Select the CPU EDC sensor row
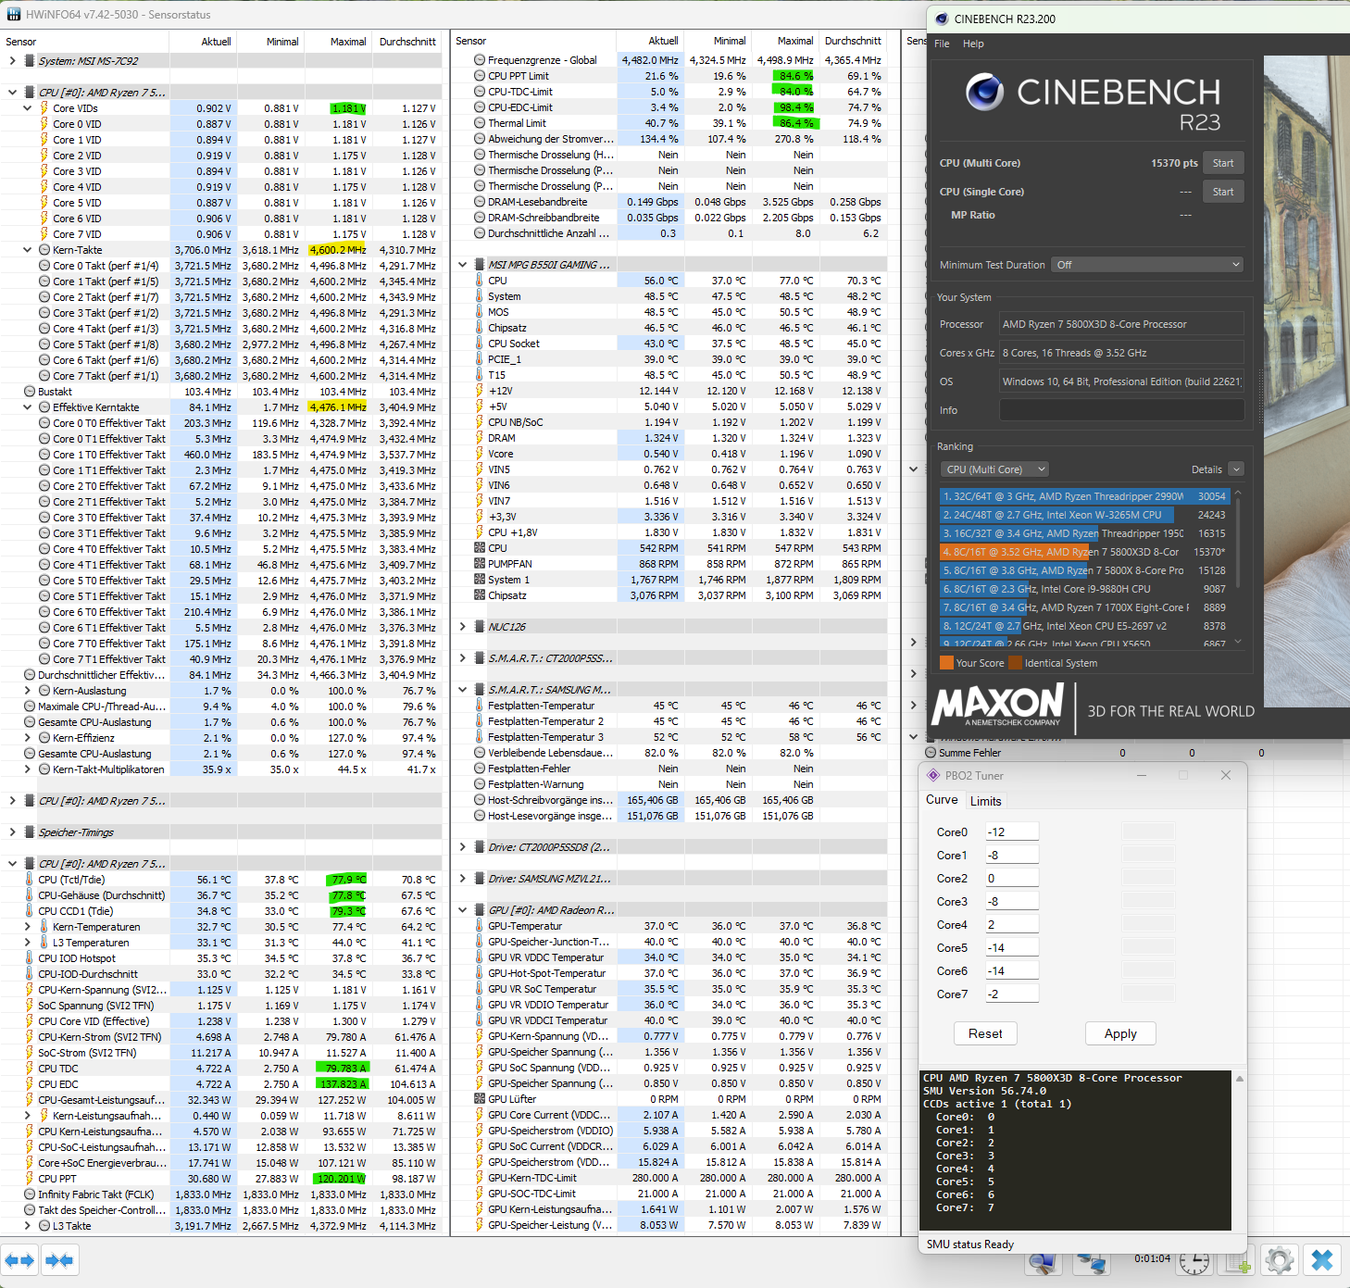This screenshot has width=1350, height=1288. point(222,1084)
